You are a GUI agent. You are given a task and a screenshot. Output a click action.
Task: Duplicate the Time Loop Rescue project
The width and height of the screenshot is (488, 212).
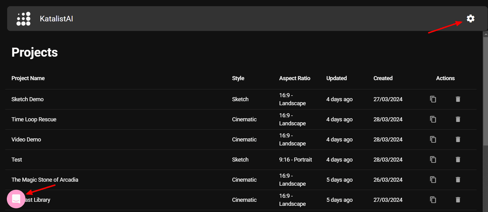point(433,119)
